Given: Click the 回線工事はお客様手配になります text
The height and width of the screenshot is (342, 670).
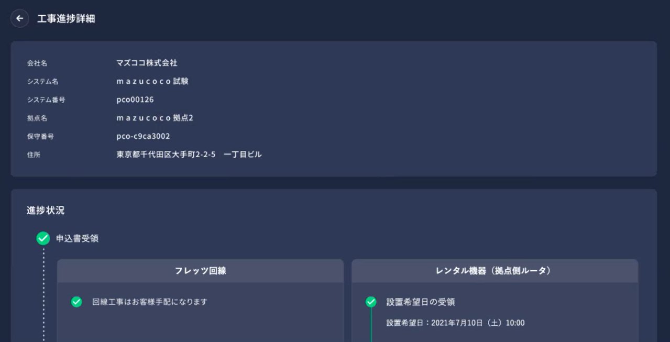Looking at the screenshot, I should point(150,302).
